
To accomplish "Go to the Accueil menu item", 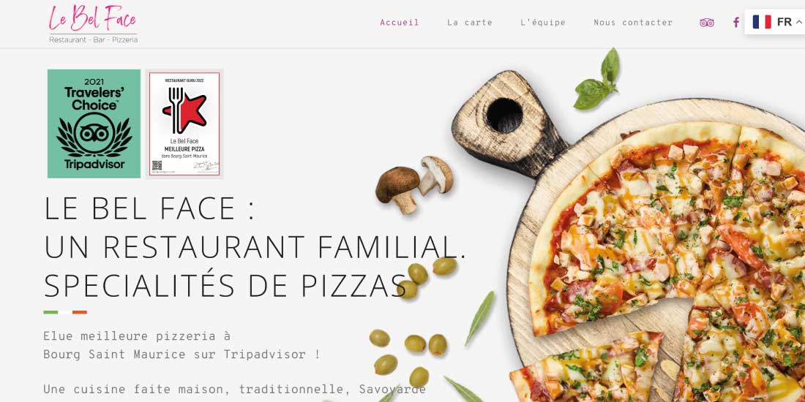I will click(400, 23).
